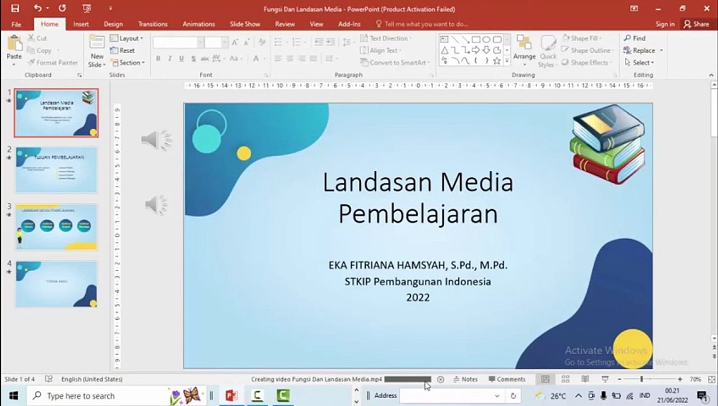This screenshot has width=718, height=406.
Task: Select Align Left paragraph button
Action: [x=278, y=59]
